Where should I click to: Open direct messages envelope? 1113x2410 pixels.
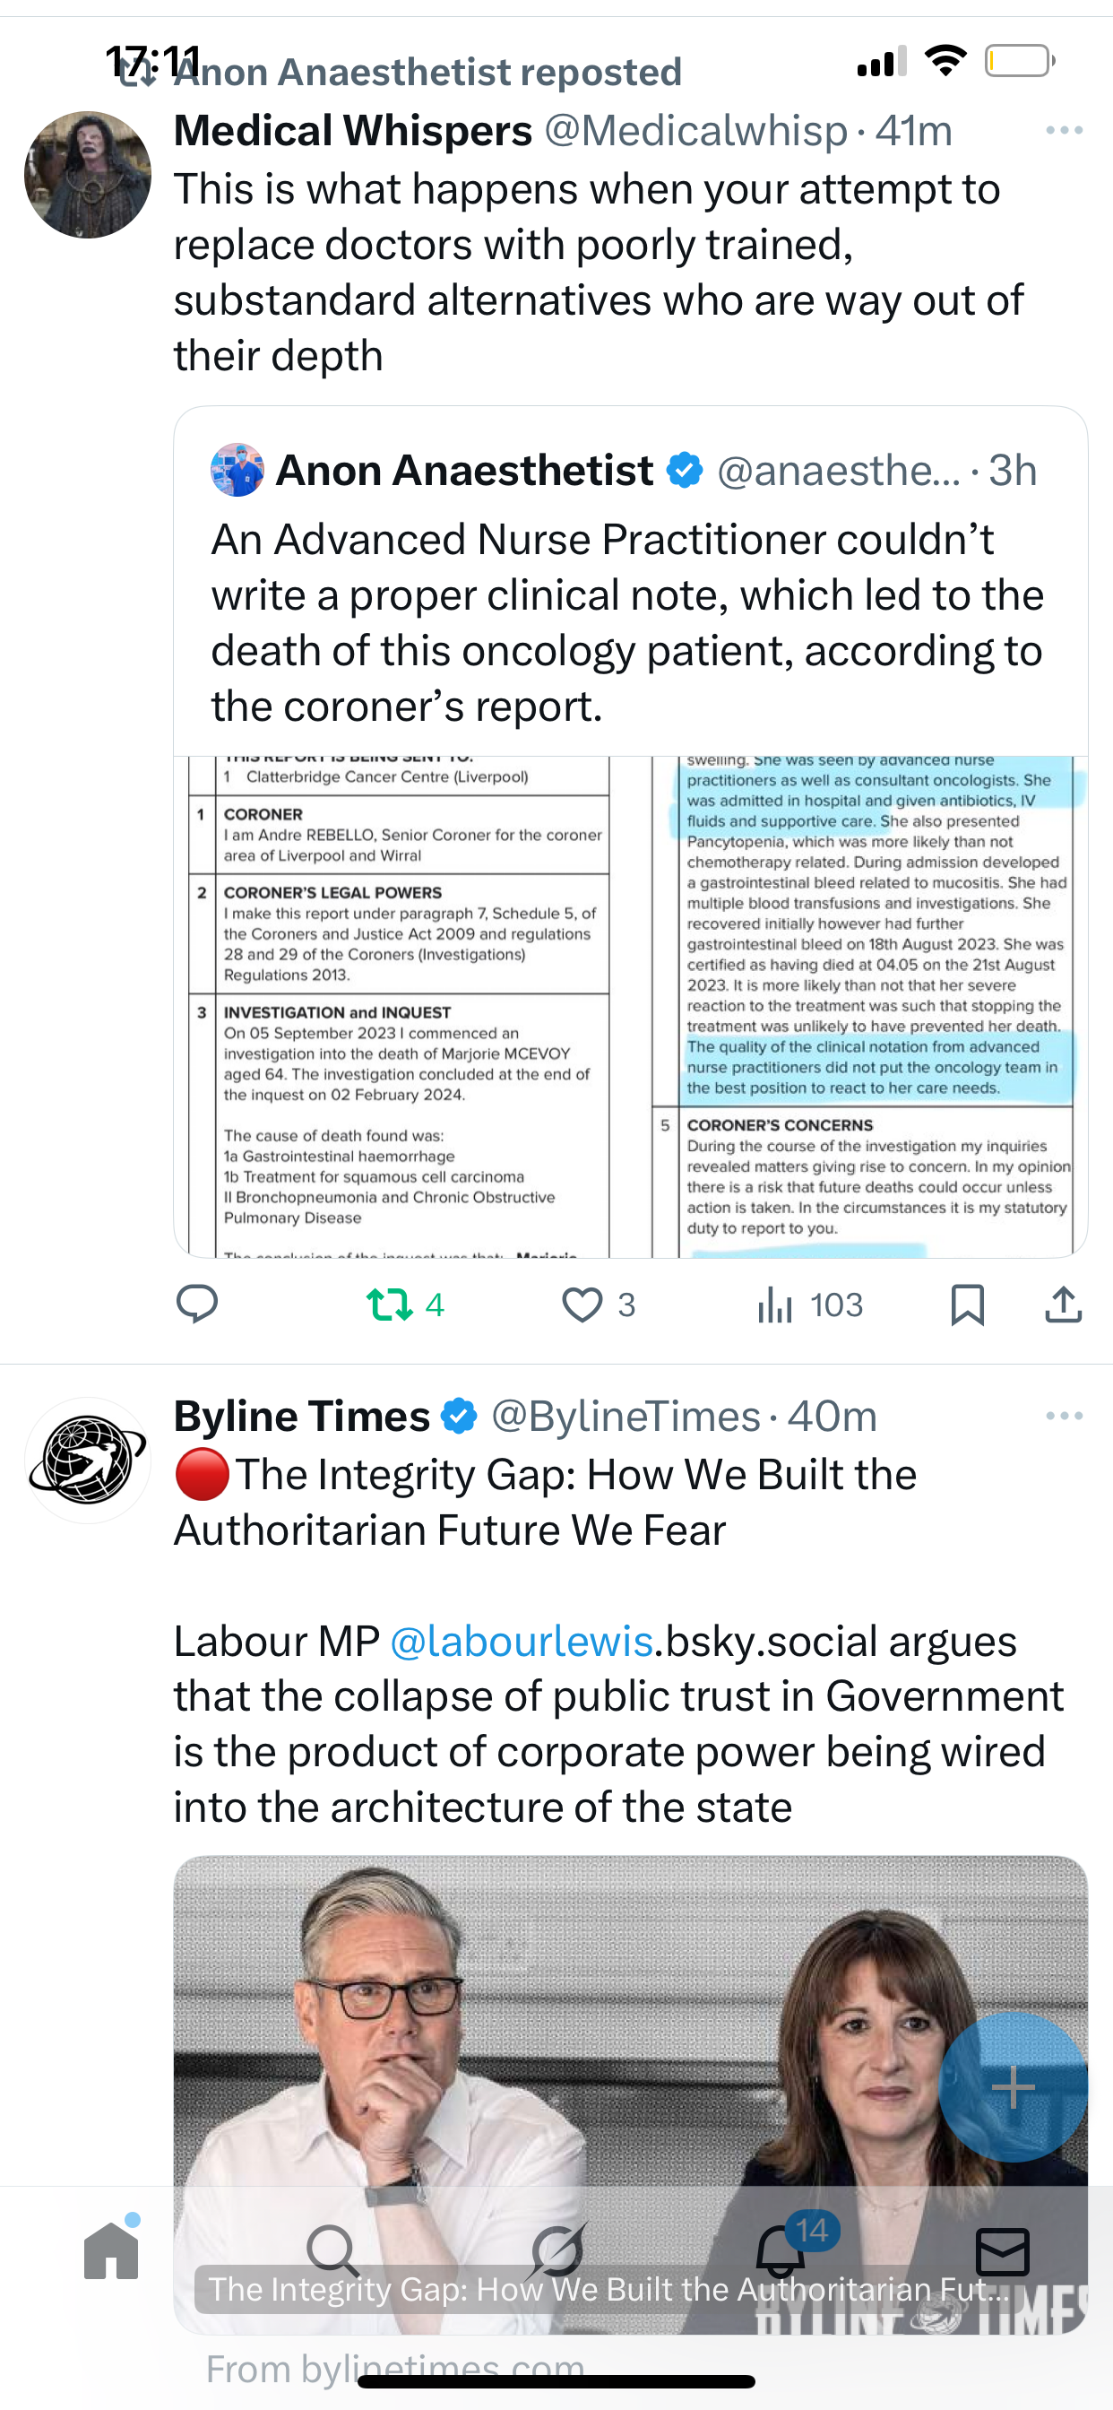click(1003, 2251)
